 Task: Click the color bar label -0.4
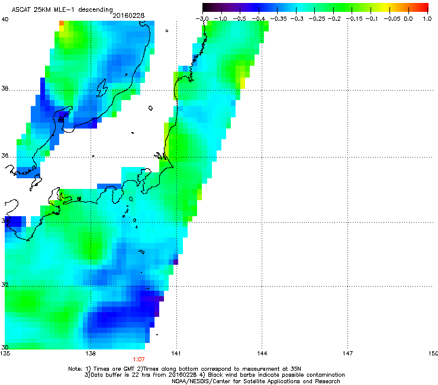pyautogui.click(x=259, y=19)
